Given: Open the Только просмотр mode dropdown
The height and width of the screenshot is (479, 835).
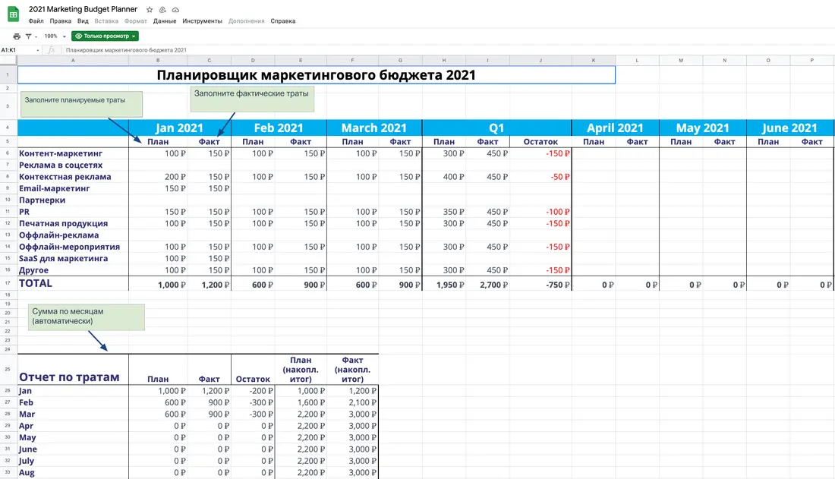Looking at the screenshot, I should click(x=105, y=36).
